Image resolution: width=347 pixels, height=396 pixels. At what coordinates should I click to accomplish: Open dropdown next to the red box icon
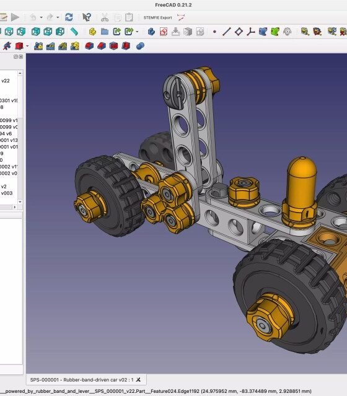(x=27, y=46)
